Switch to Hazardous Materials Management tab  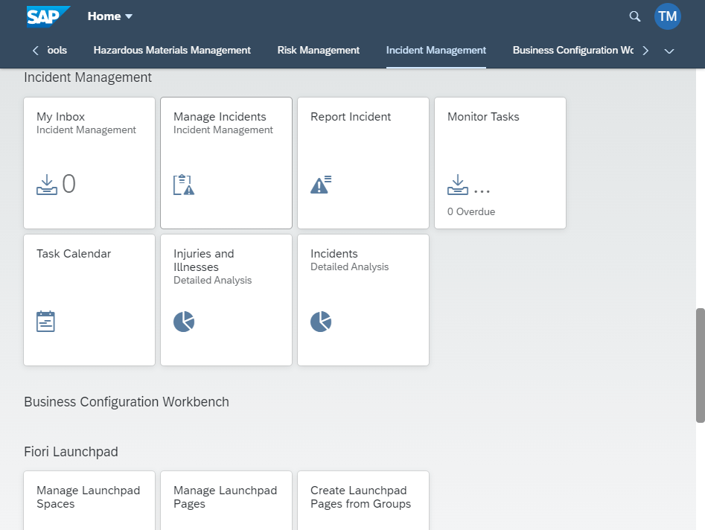[x=172, y=51]
